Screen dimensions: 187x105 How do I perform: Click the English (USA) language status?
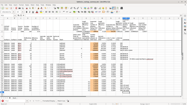click(x=93, y=104)
